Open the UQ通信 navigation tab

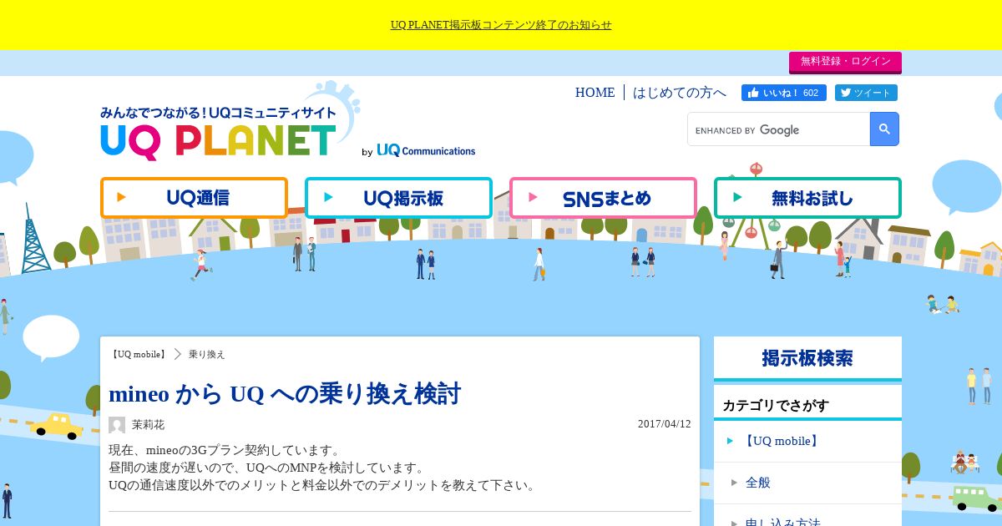tap(194, 198)
